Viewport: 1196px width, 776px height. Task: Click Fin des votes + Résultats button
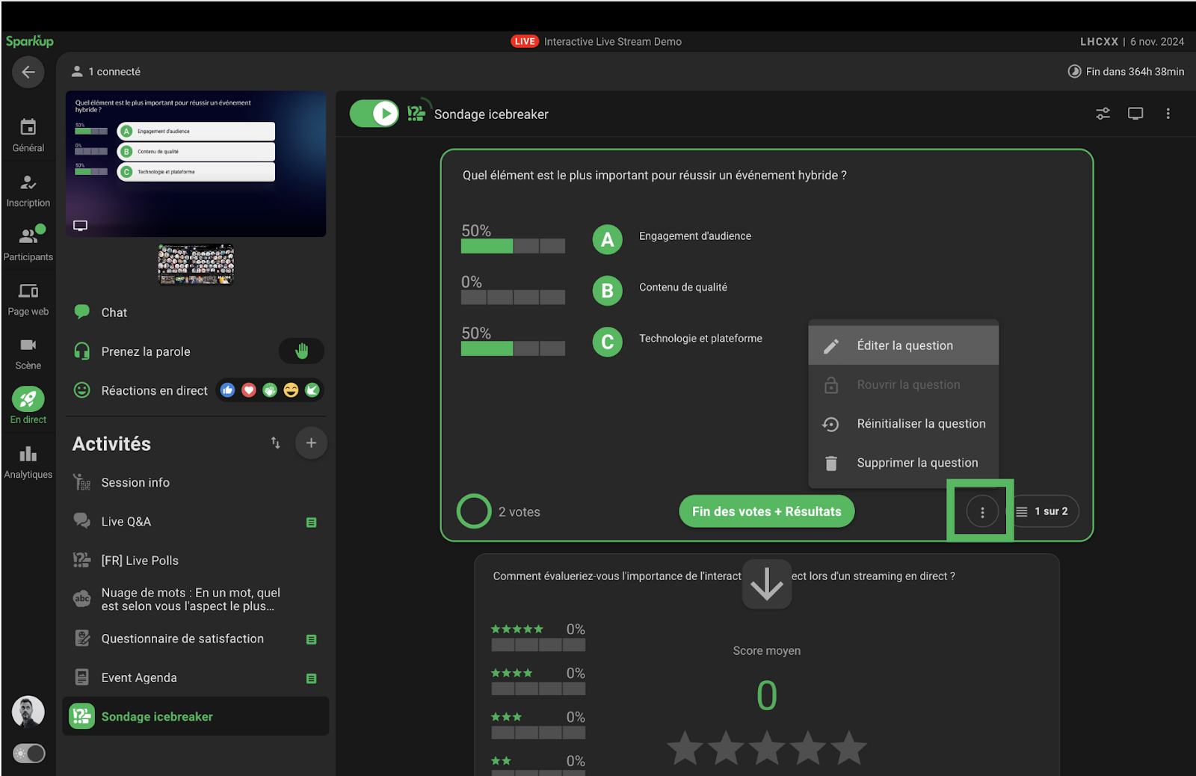[766, 512]
